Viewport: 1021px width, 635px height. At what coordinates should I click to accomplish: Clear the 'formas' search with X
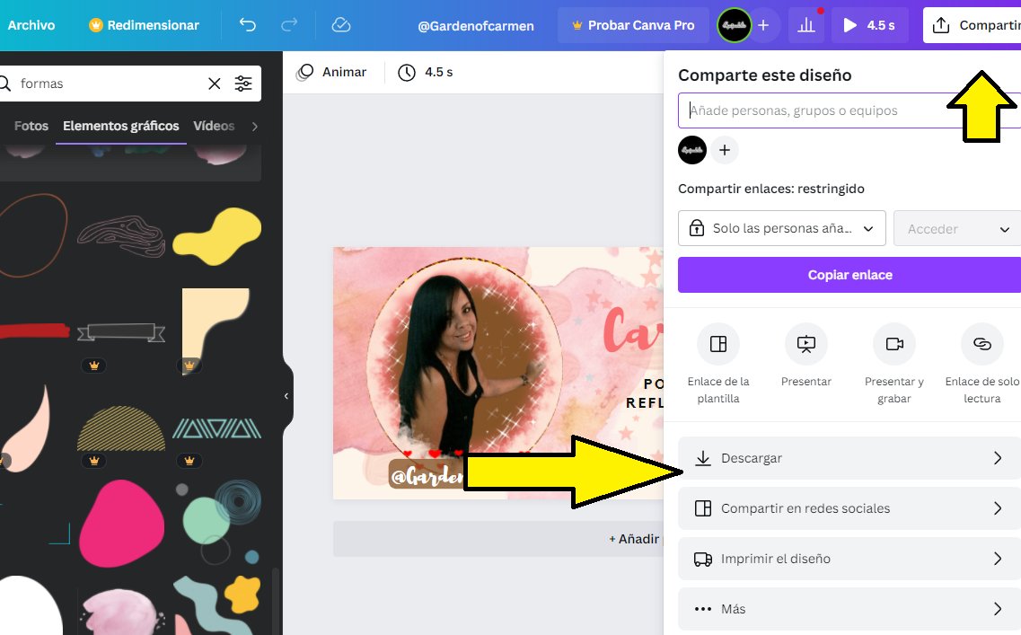pyautogui.click(x=215, y=84)
